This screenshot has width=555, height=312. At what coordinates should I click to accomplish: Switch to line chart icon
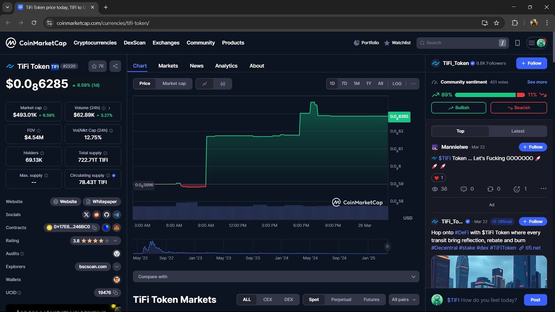point(205,84)
